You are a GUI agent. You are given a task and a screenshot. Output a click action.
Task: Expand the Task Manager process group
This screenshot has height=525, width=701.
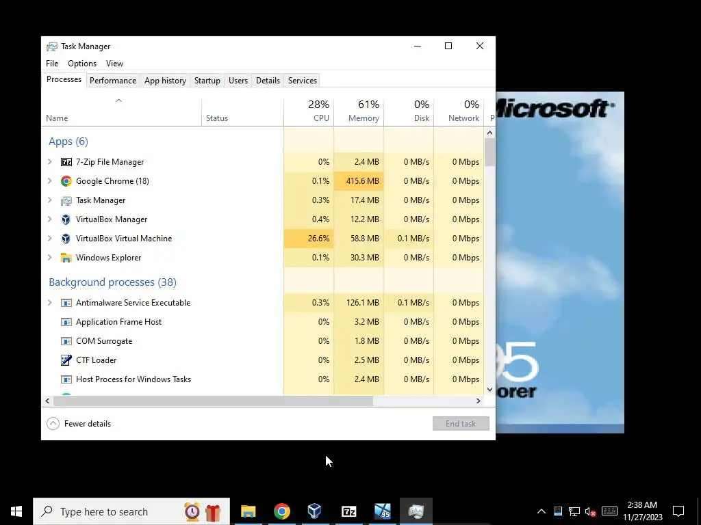[50, 200]
